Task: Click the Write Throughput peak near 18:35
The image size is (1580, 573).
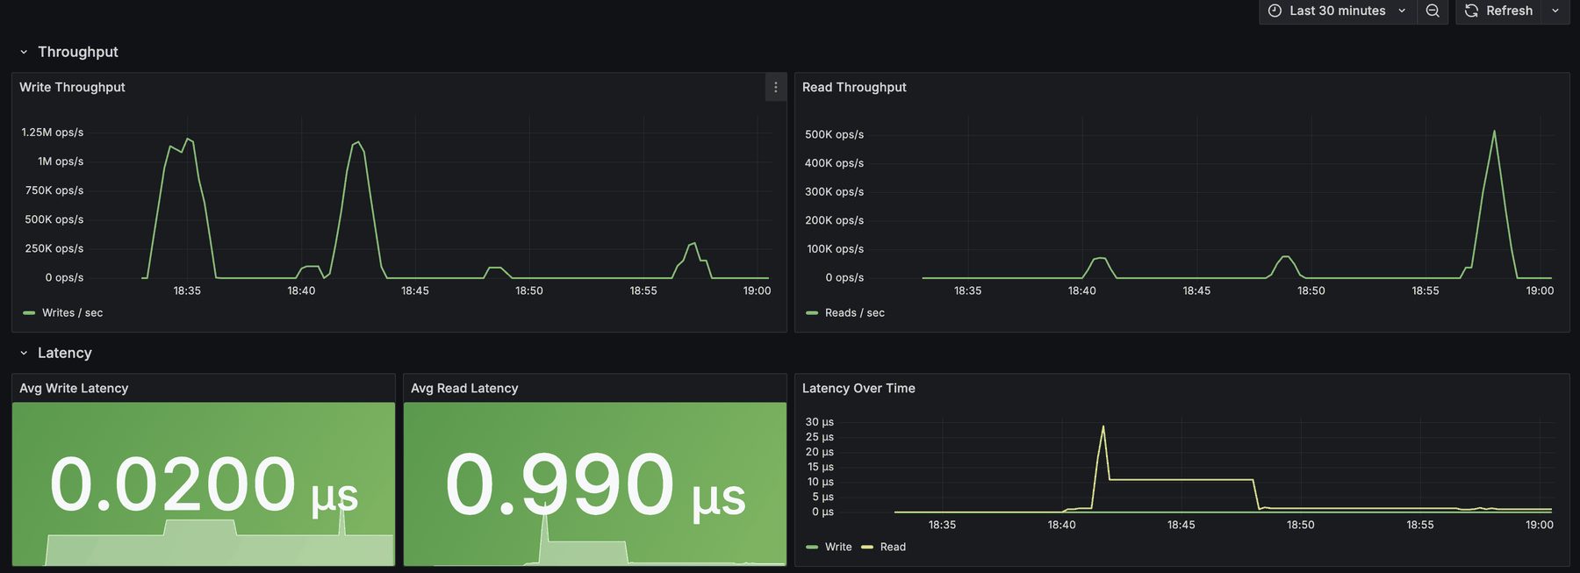Action: (x=188, y=139)
